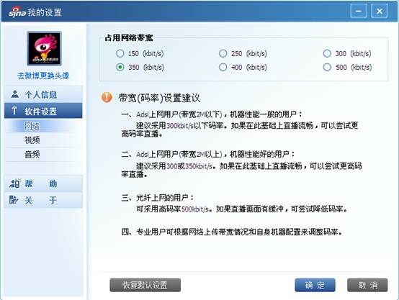Click the help icon beside 帮助
399x300 pixels.
click(x=14, y=183)
